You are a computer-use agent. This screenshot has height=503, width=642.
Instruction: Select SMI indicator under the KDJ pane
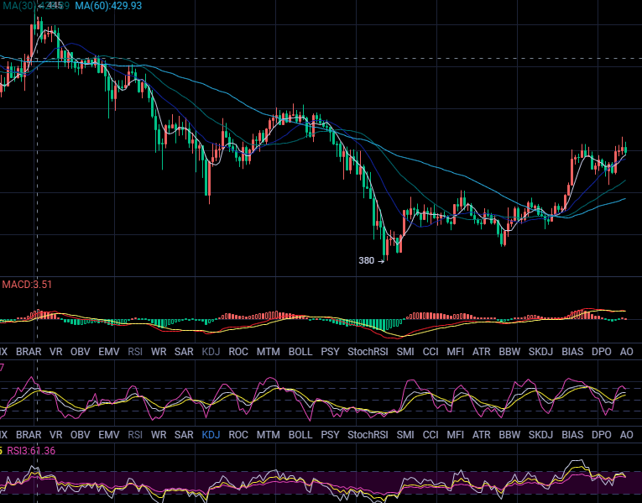[x=405, y=435]
